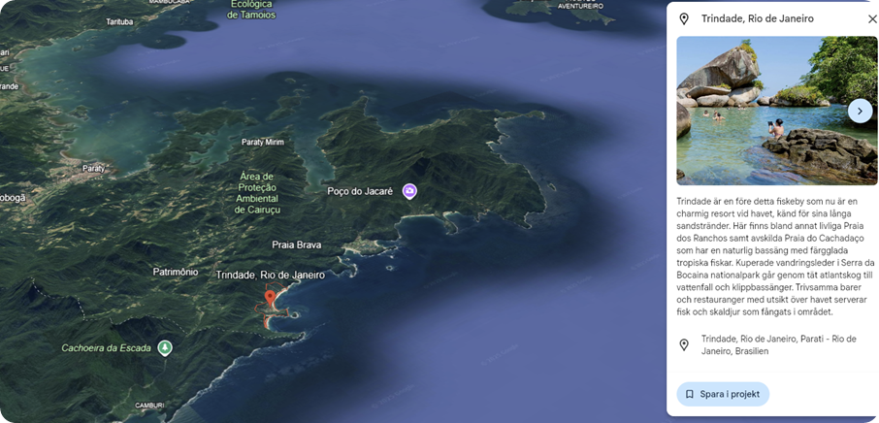Click the AVENTUREIRO map label
This screenshot has height=423, width=879.
[581, 6]
